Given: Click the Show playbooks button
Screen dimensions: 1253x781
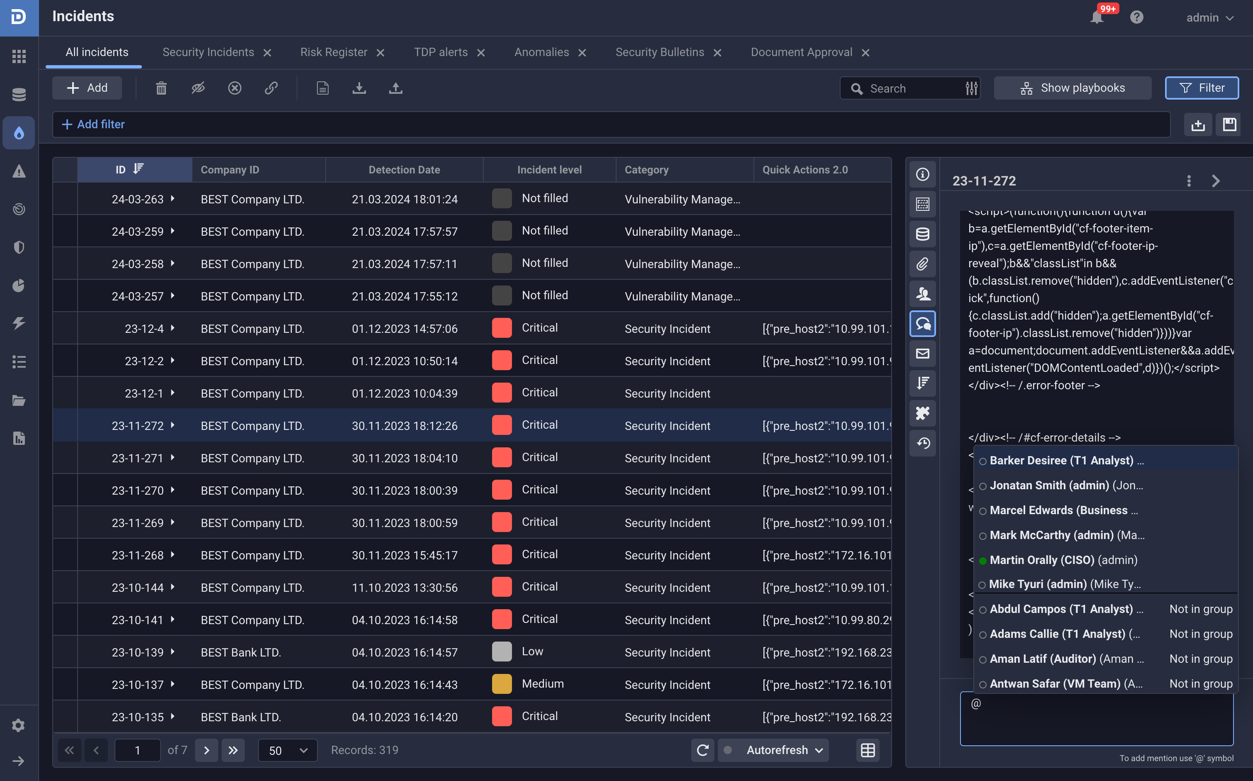Looking at the screenshot, I should point(1072,88).
